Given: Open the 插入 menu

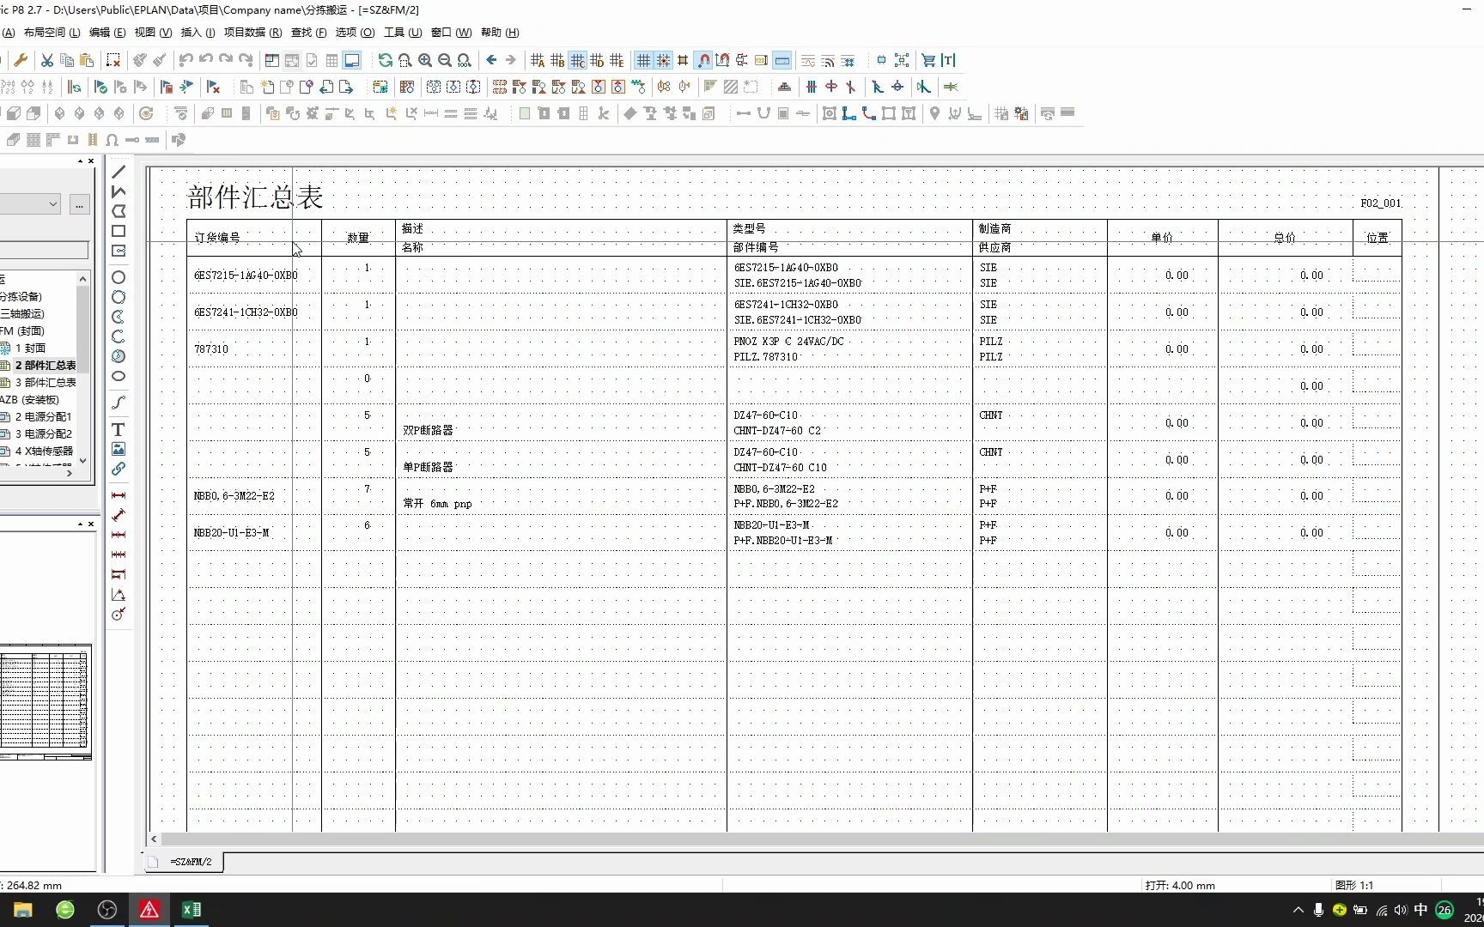Looking at the screenshot, I should (x=198, y=33).
